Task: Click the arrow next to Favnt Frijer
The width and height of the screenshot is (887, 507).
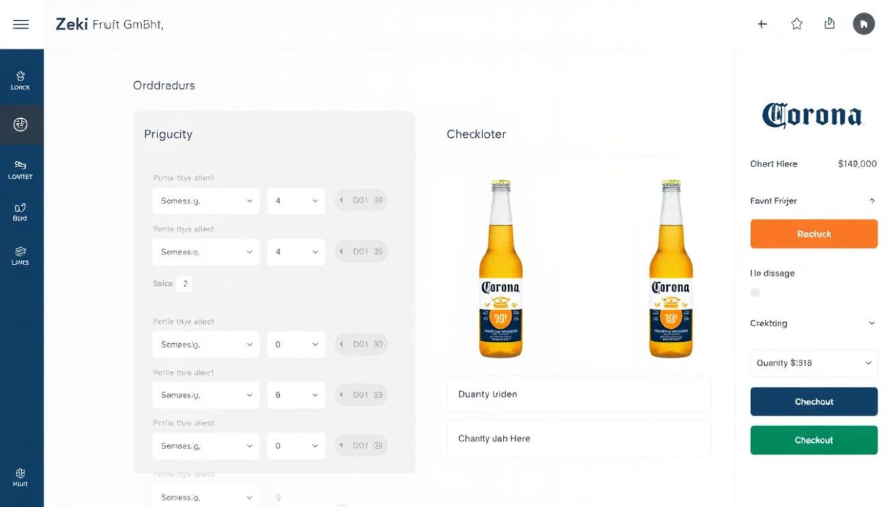Action: [x=871, y=201]
